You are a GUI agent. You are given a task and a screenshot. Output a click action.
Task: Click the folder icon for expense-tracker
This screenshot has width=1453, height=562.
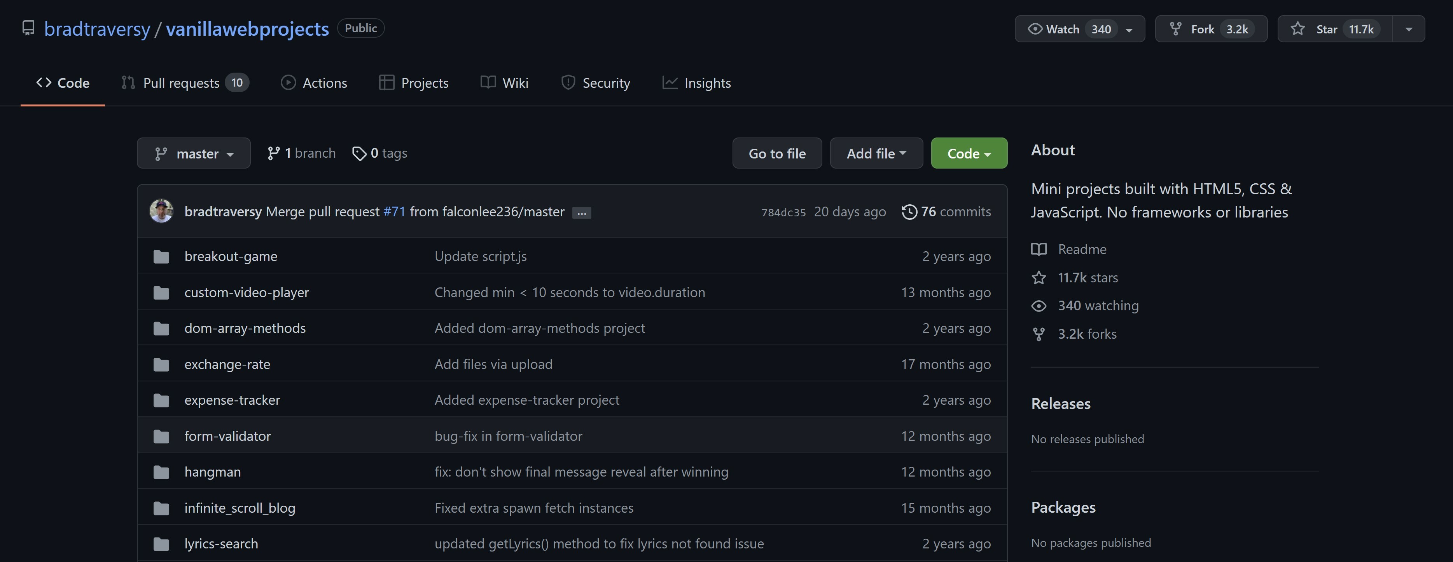[161, 401]
